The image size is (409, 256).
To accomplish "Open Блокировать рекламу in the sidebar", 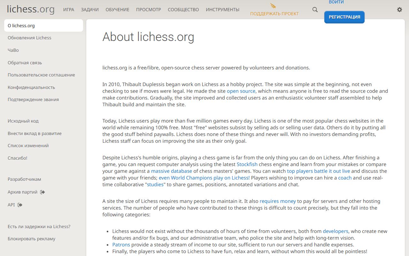I will point(31,239).
